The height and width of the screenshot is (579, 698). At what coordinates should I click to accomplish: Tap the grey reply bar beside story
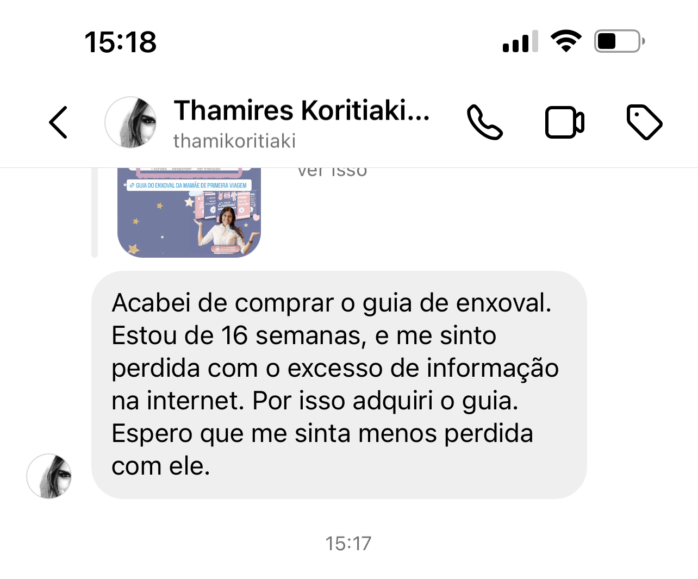point(95,213)
